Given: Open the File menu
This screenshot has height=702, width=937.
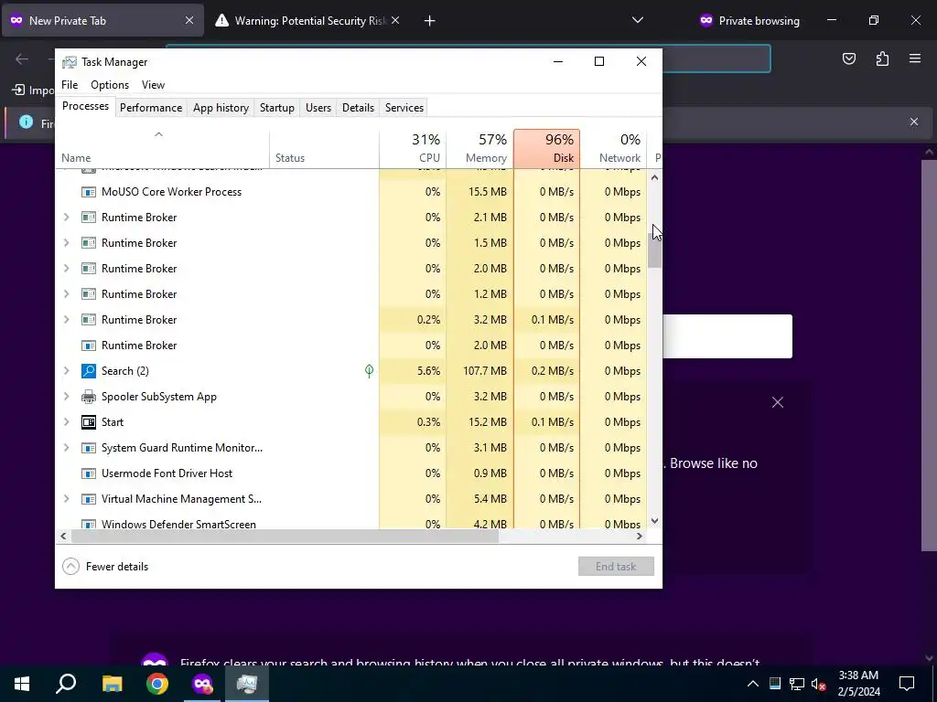Looking at the screenshot, I should pos(70,85).
